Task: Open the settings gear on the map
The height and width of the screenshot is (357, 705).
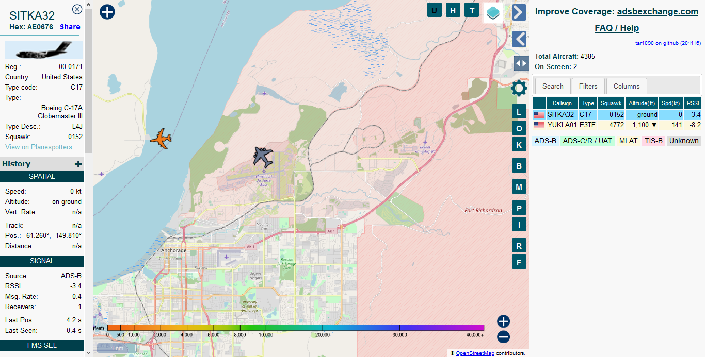Action: (519, 89)
